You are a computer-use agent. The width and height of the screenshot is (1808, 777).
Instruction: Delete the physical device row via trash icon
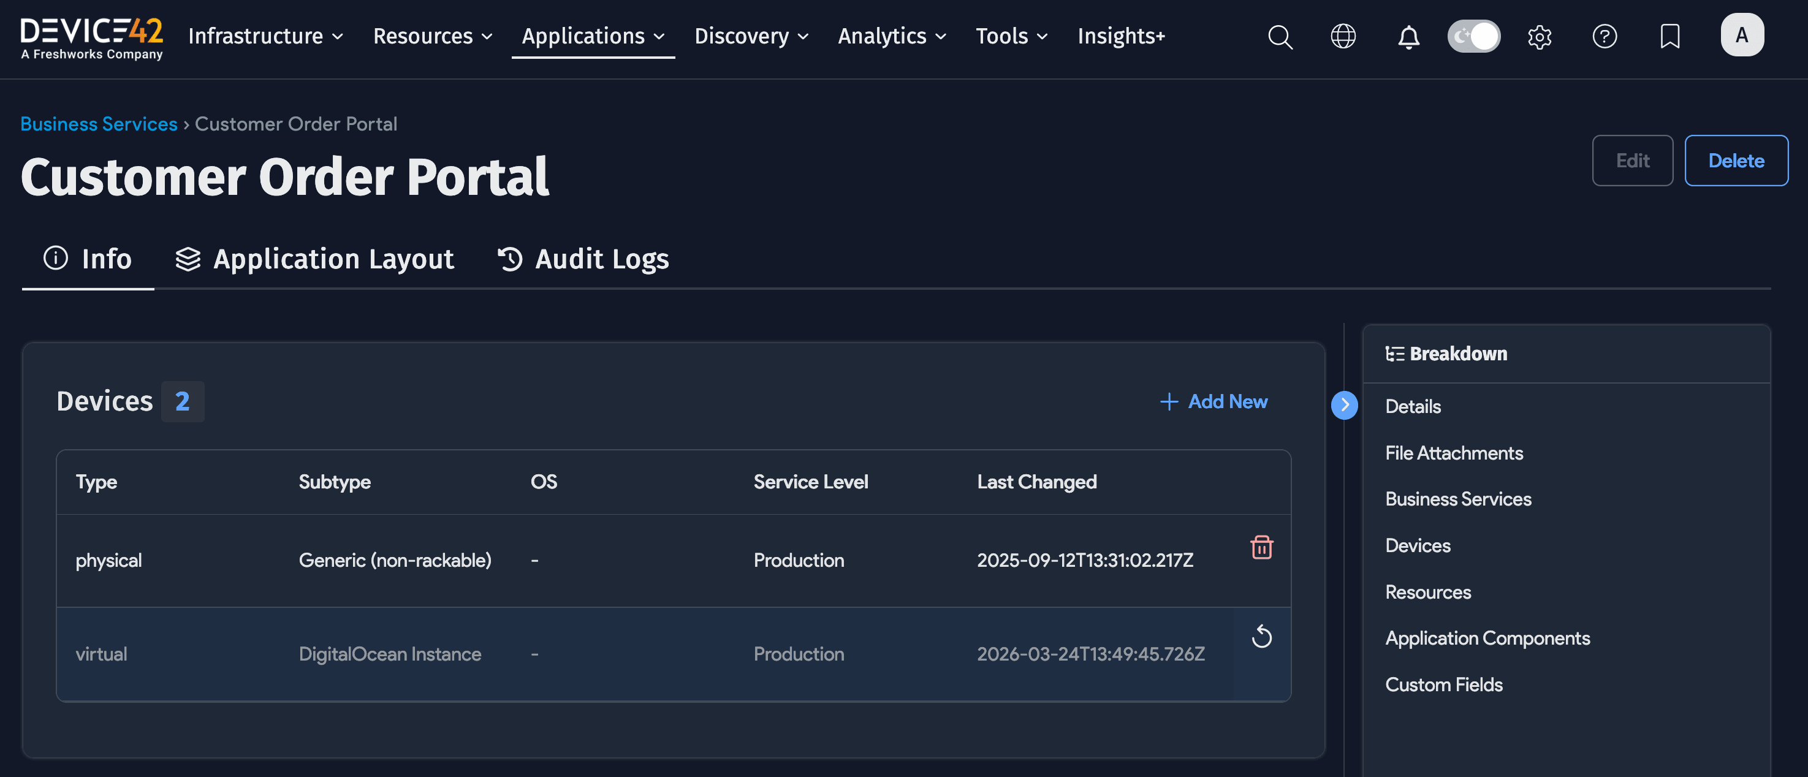point(1261,547)
